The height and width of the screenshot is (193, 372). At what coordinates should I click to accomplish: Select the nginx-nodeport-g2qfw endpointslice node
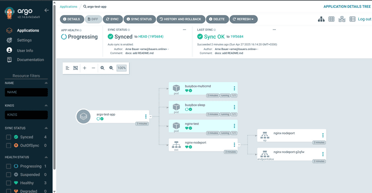click(x=292, y=154)
